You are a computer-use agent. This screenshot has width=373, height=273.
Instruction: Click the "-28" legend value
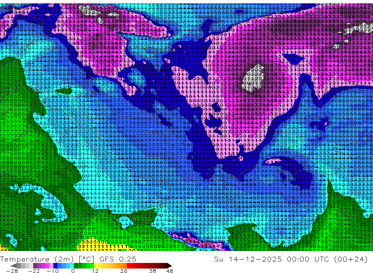coord(12,271)
